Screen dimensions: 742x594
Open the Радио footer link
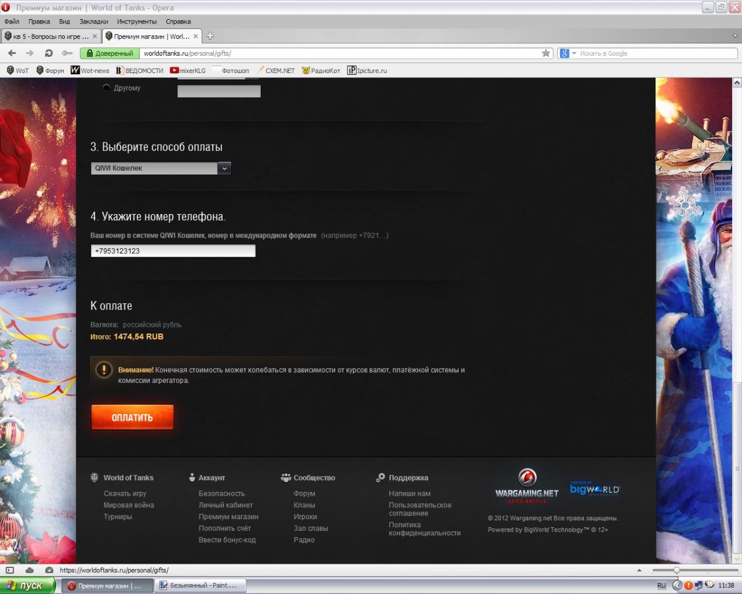304,540
